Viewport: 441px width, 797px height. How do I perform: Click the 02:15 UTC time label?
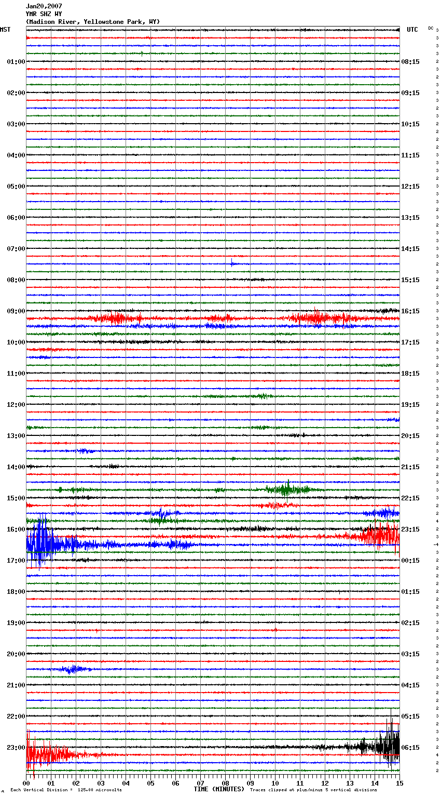(x=410, y=623)
